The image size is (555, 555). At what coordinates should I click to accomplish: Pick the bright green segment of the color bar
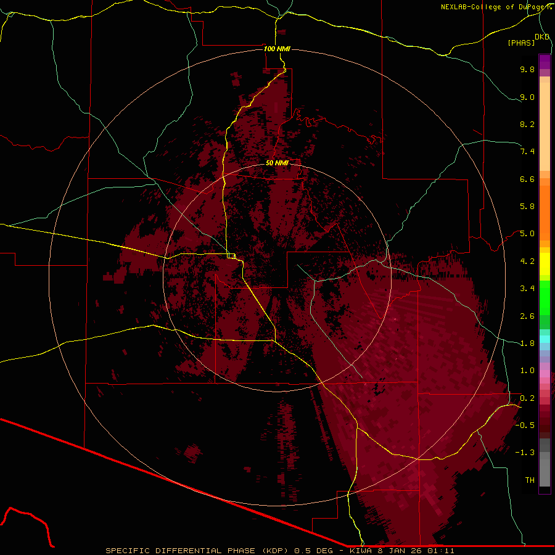point(545,298)
